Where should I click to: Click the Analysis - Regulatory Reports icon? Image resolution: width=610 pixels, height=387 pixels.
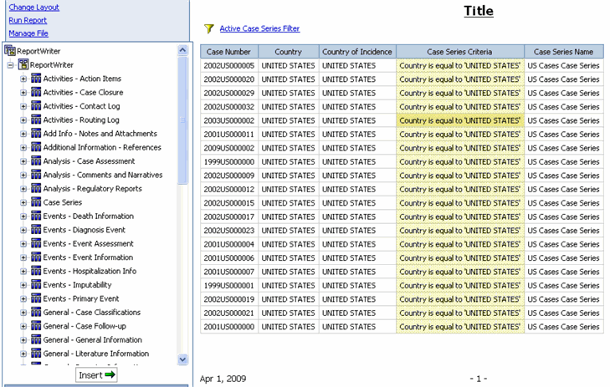pos(36,188)
